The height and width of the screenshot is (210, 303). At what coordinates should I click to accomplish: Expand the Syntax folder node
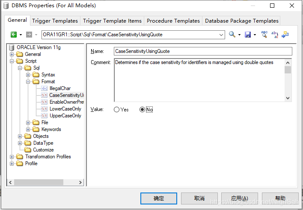pyautogui.click(x=28, y=75)
